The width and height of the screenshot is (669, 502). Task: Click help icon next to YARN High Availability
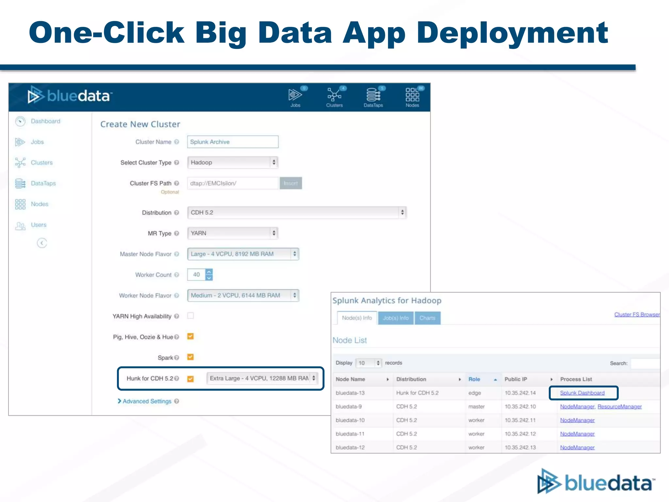177,316
